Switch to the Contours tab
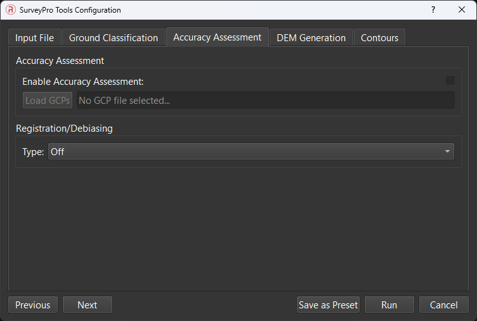The image size is (477, 321). 379,38
